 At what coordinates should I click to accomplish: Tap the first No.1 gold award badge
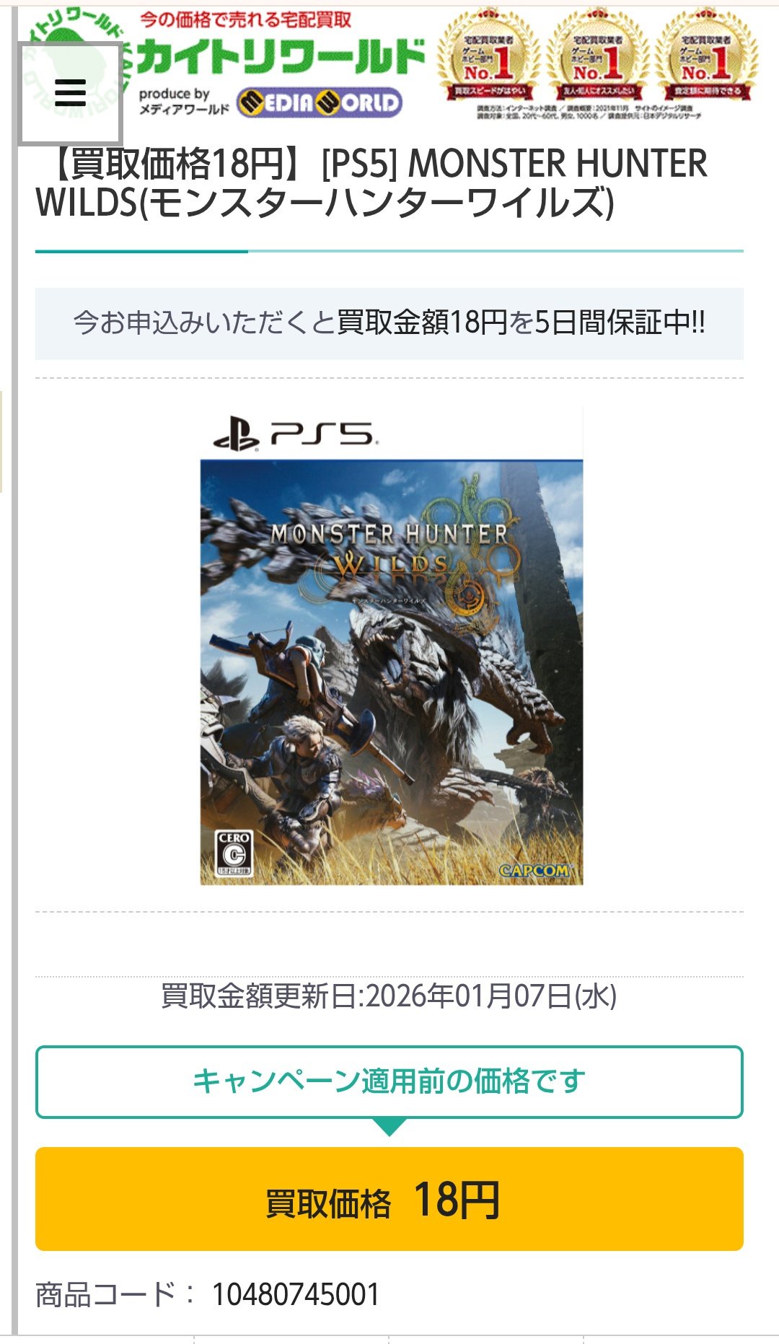(x=489, y=56)
